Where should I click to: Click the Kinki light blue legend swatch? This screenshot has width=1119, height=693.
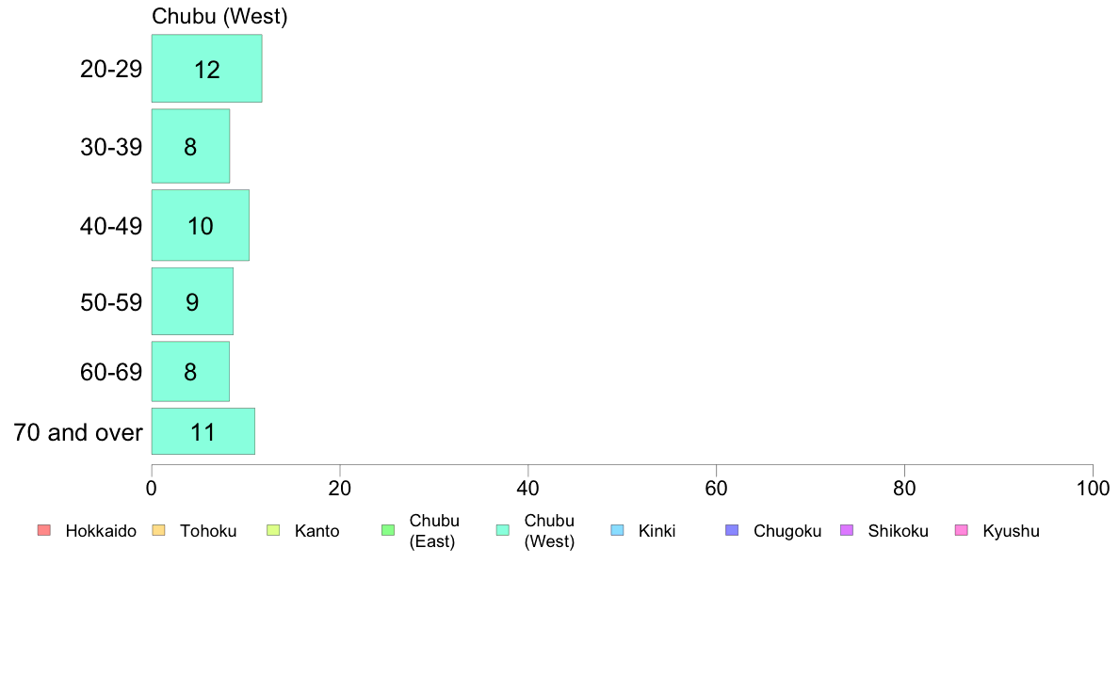(x=617, y=530)
